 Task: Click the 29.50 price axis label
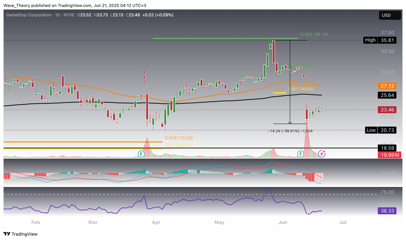[x=387, y=72]
